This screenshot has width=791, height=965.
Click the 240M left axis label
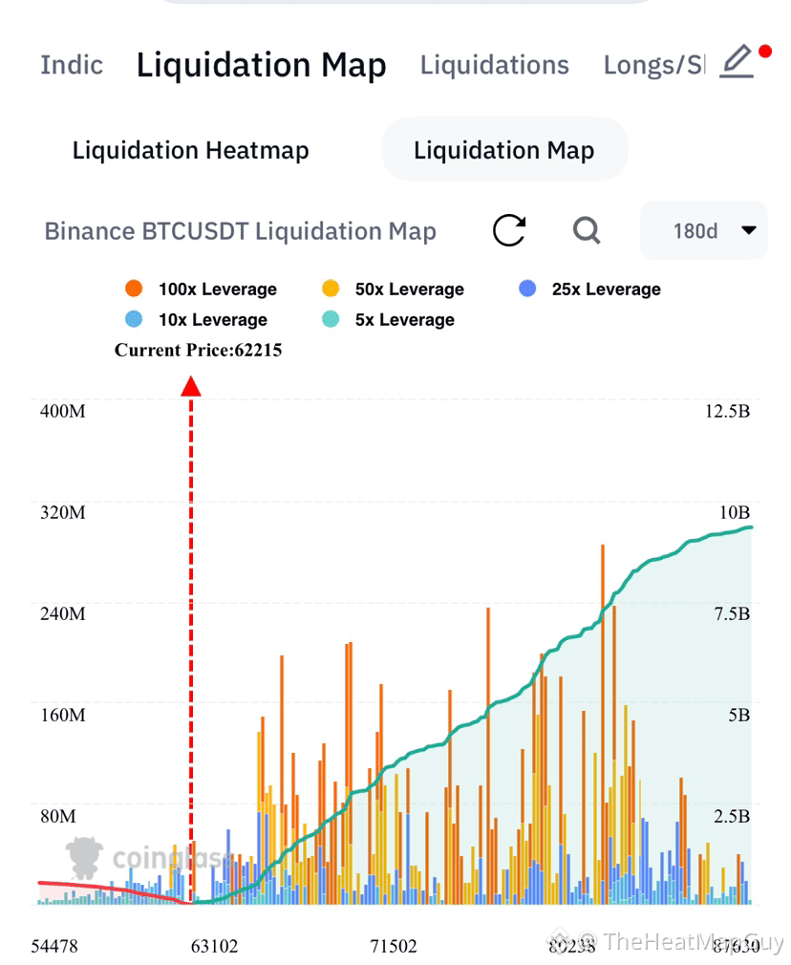coord(63,613)
